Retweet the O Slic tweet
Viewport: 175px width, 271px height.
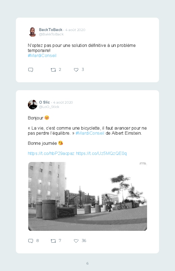tap(53, 241)
